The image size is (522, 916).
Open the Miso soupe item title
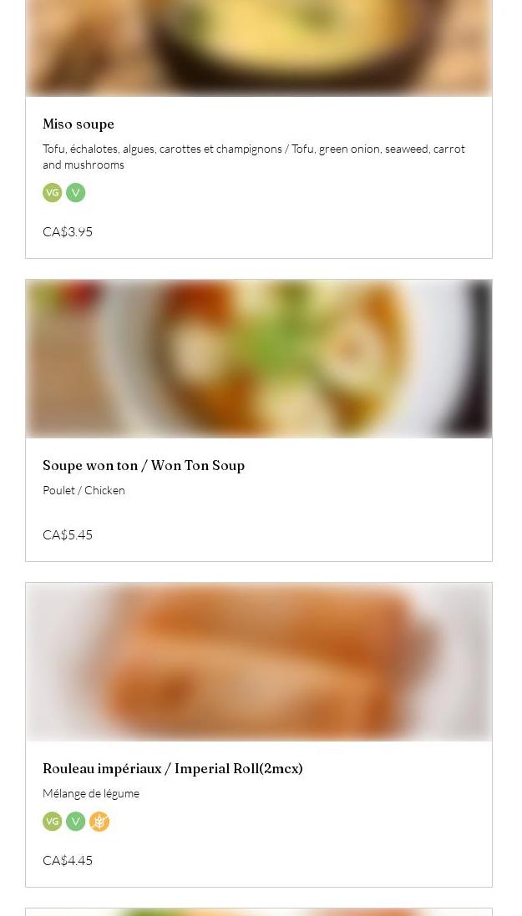(79, 124)
